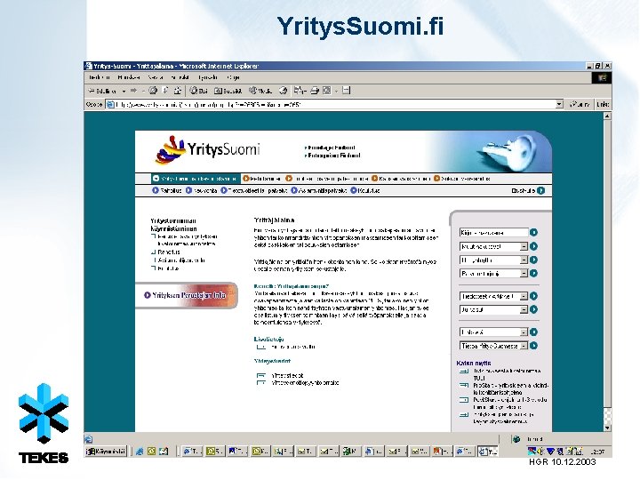
Task: Open the link under the Lisätietoja heading
Action: [293, 347]
